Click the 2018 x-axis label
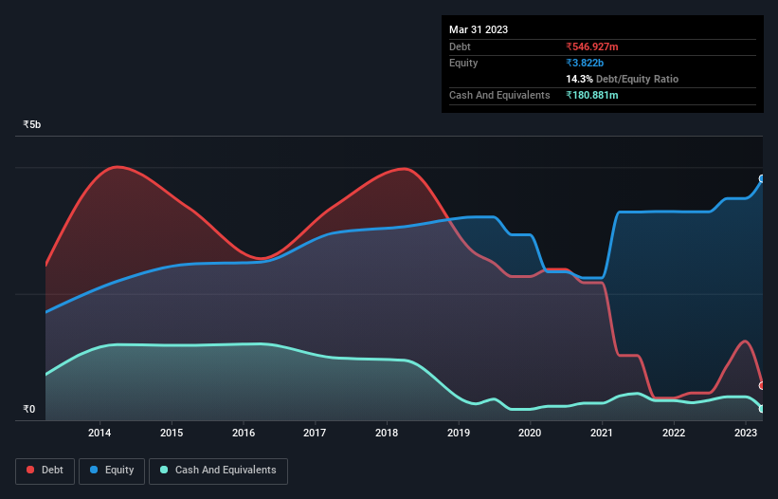This screenshot has height=499, width=778. click(x=387, y=433)
